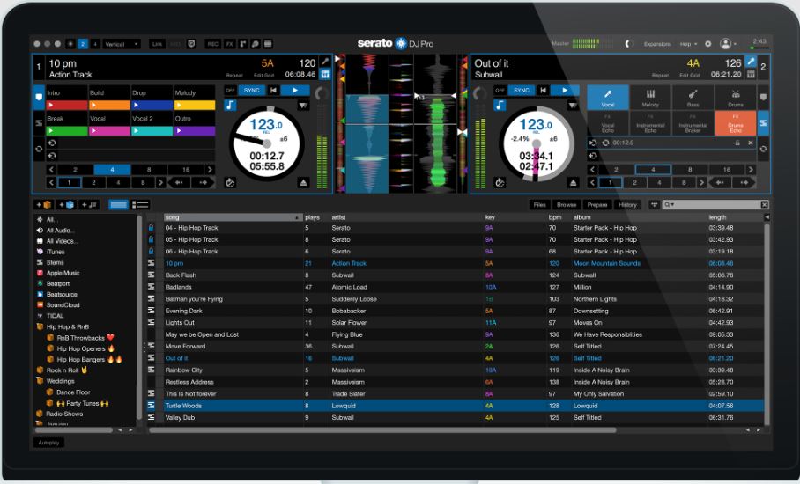The image size is (800, 484).
Task: Expand the Weddings crate
Action: (40, 380)
